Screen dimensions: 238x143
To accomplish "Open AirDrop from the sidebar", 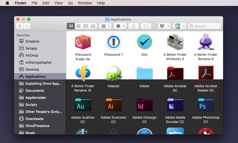I will coord(40,55).
